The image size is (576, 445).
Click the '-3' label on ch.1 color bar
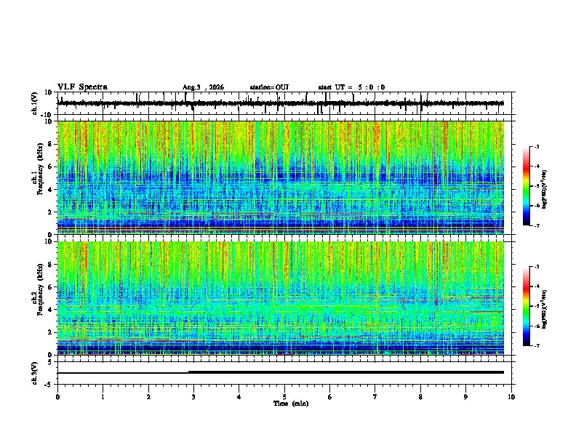pyautogui.click(x=537, y=146)
